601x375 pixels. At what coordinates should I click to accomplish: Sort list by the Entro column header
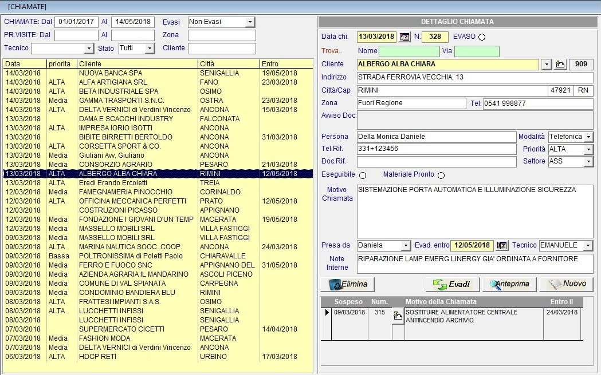[x=286, y=64]
